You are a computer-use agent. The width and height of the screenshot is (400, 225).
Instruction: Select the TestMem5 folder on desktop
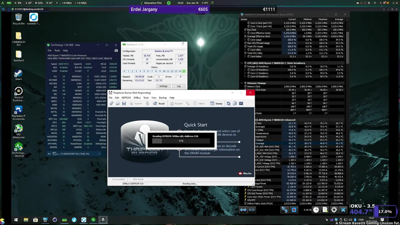[x=18, y=56]
